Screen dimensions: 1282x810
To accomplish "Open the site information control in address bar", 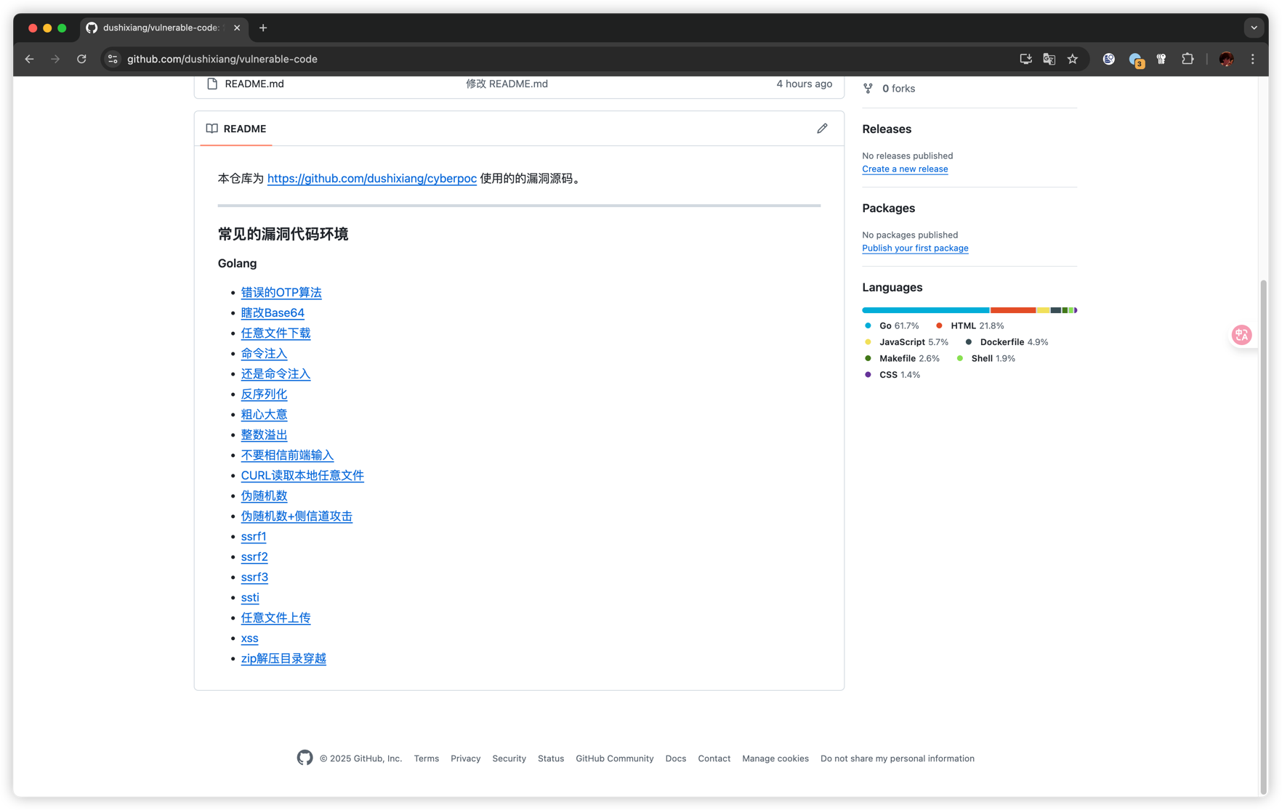I will pos(113,59).
